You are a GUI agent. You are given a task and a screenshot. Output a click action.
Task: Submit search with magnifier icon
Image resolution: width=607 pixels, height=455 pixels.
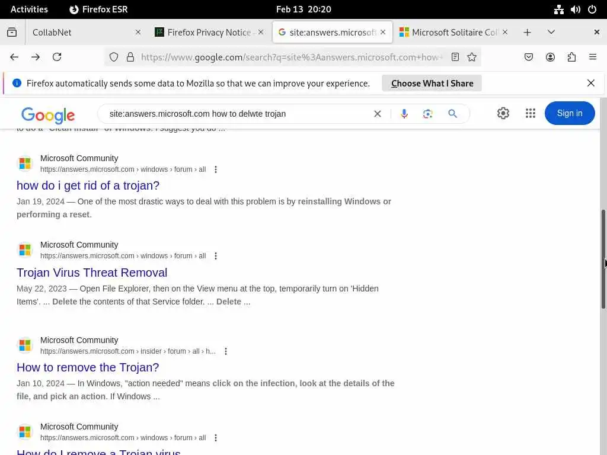tap(452, 114)
